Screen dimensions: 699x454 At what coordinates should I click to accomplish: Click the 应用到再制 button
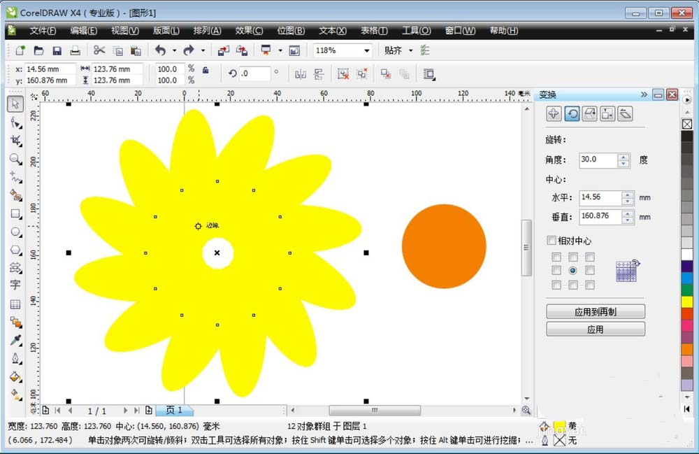coord(595,312)
